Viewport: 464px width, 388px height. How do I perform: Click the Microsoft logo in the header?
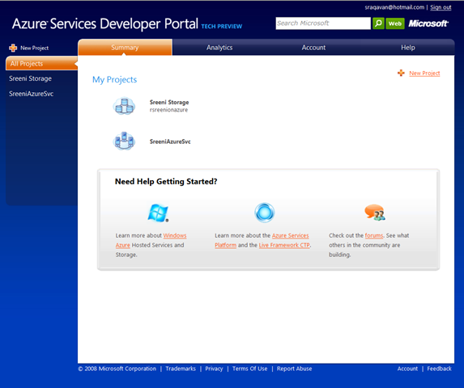click(x=428, y=23)
